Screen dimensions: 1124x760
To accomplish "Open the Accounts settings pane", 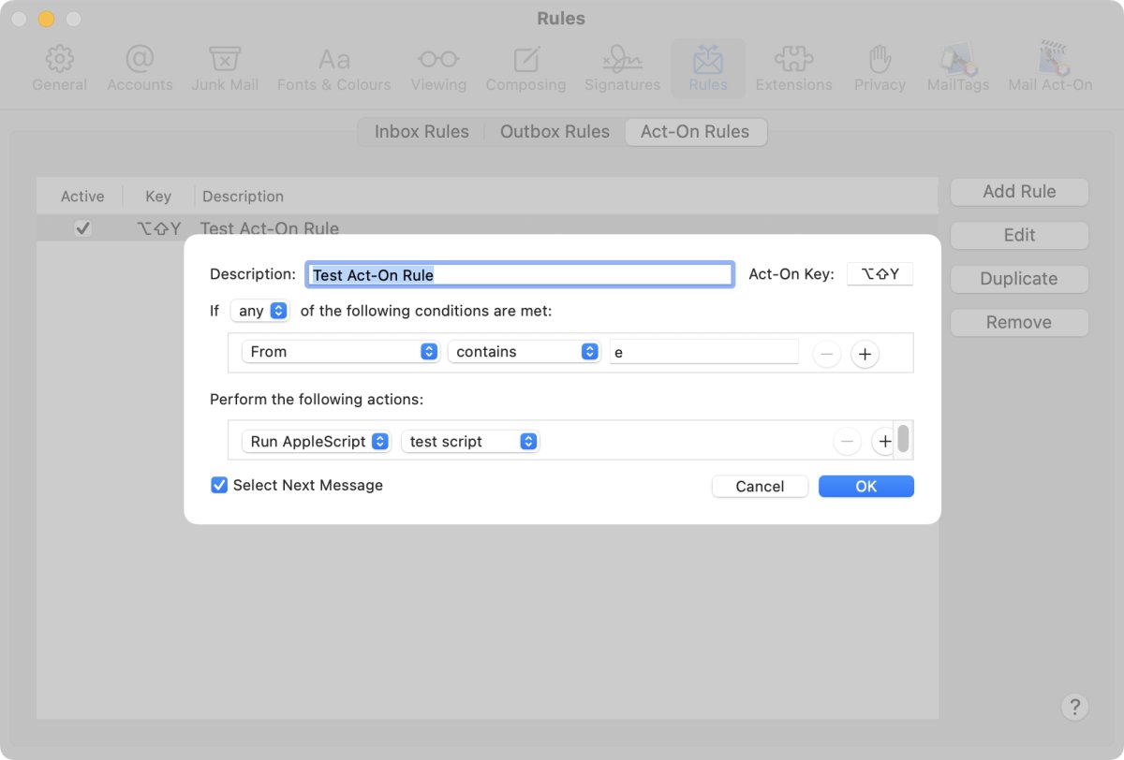I will pos(139,66).
